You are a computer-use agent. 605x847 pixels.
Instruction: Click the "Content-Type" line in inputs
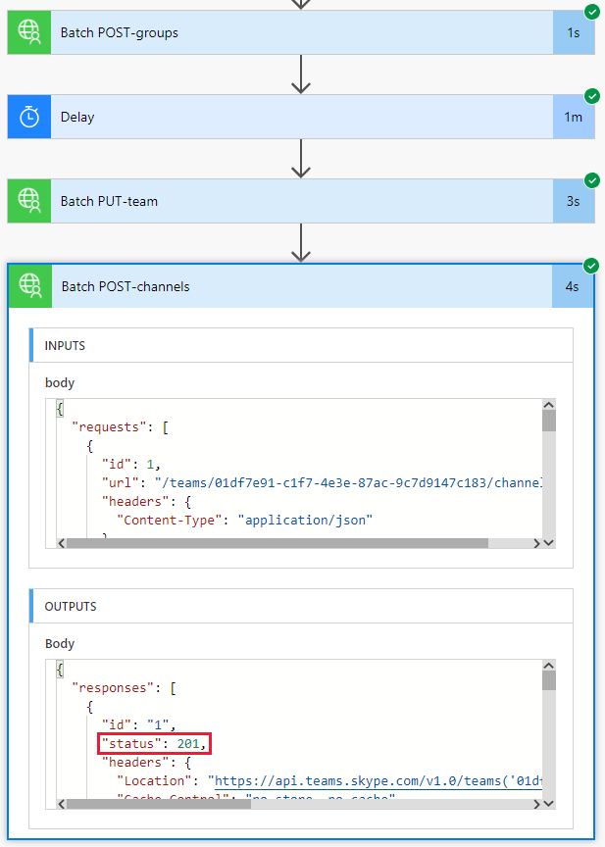[x=245, y=521]
